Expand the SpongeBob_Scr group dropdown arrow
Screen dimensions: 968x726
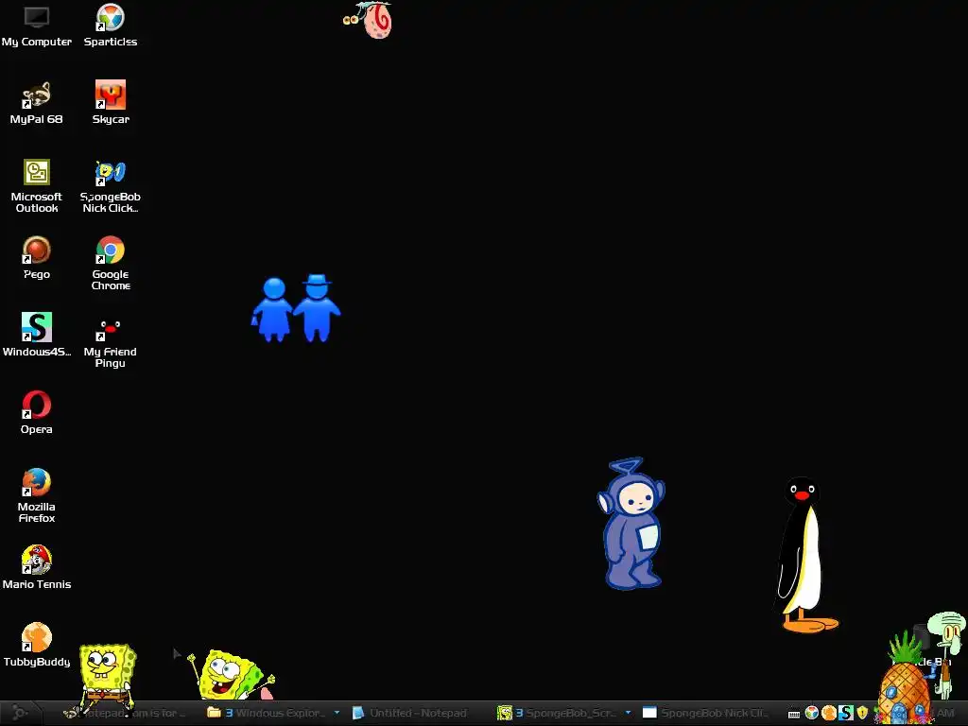pyautogui.click(x=629, y=713)
